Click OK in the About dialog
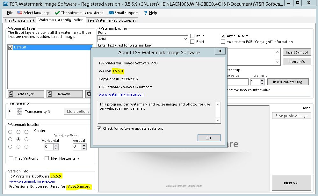Viewport: 318px width, 196px height. click(x=209, y=138)
